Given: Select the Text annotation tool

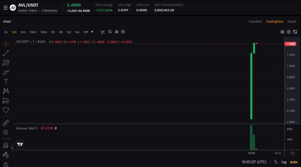Looking at the screenshot, I should (x=6, y=81).
